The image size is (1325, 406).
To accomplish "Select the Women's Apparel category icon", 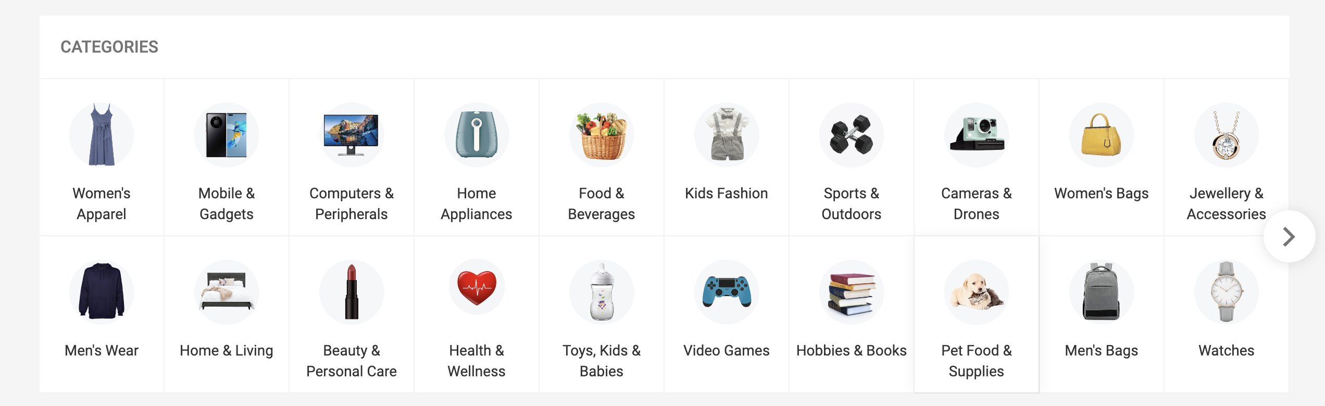I will click(x=102, y=134).
